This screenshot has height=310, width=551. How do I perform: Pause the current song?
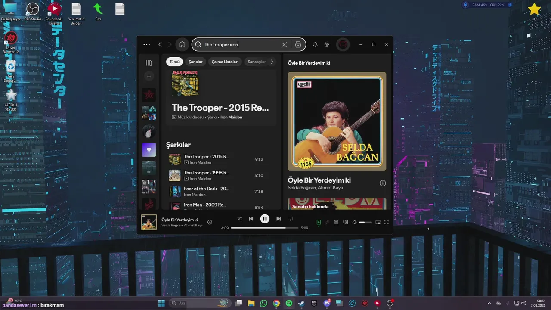click(x=265, y=219)
